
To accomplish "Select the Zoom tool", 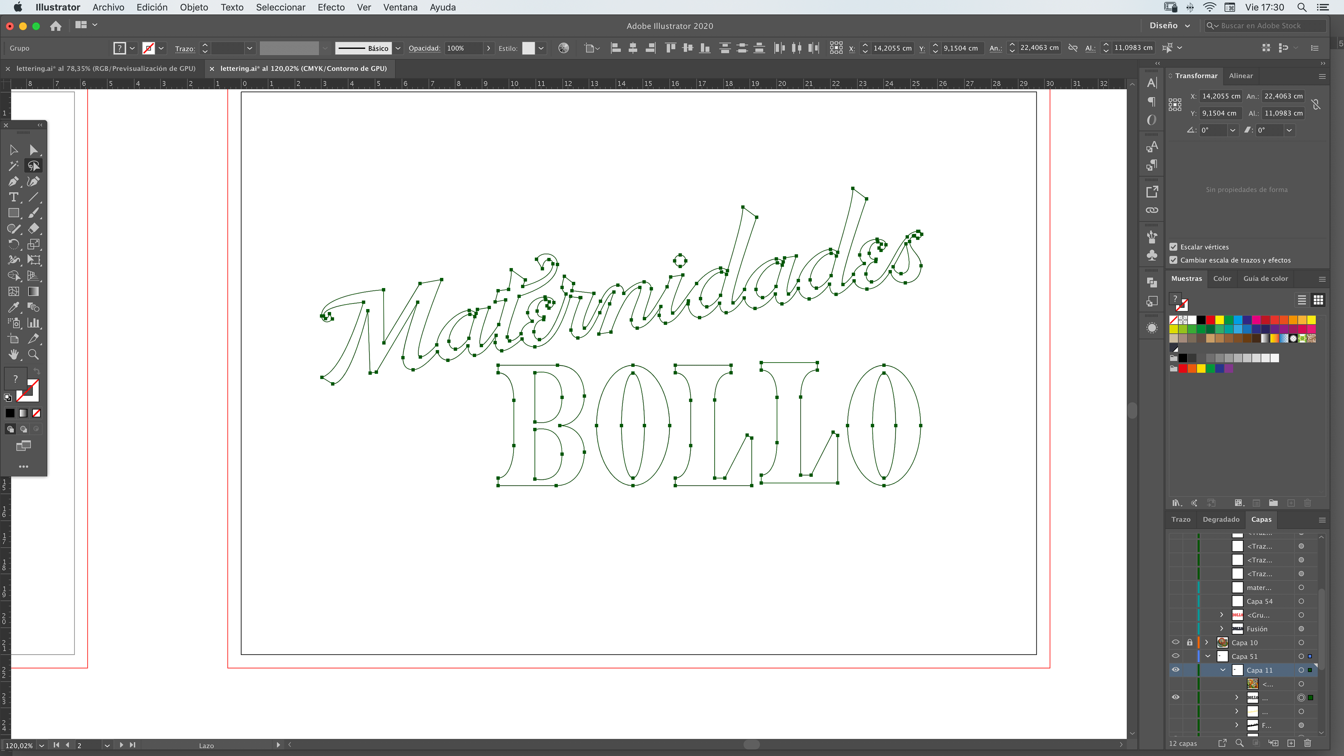I will [33, 354].
